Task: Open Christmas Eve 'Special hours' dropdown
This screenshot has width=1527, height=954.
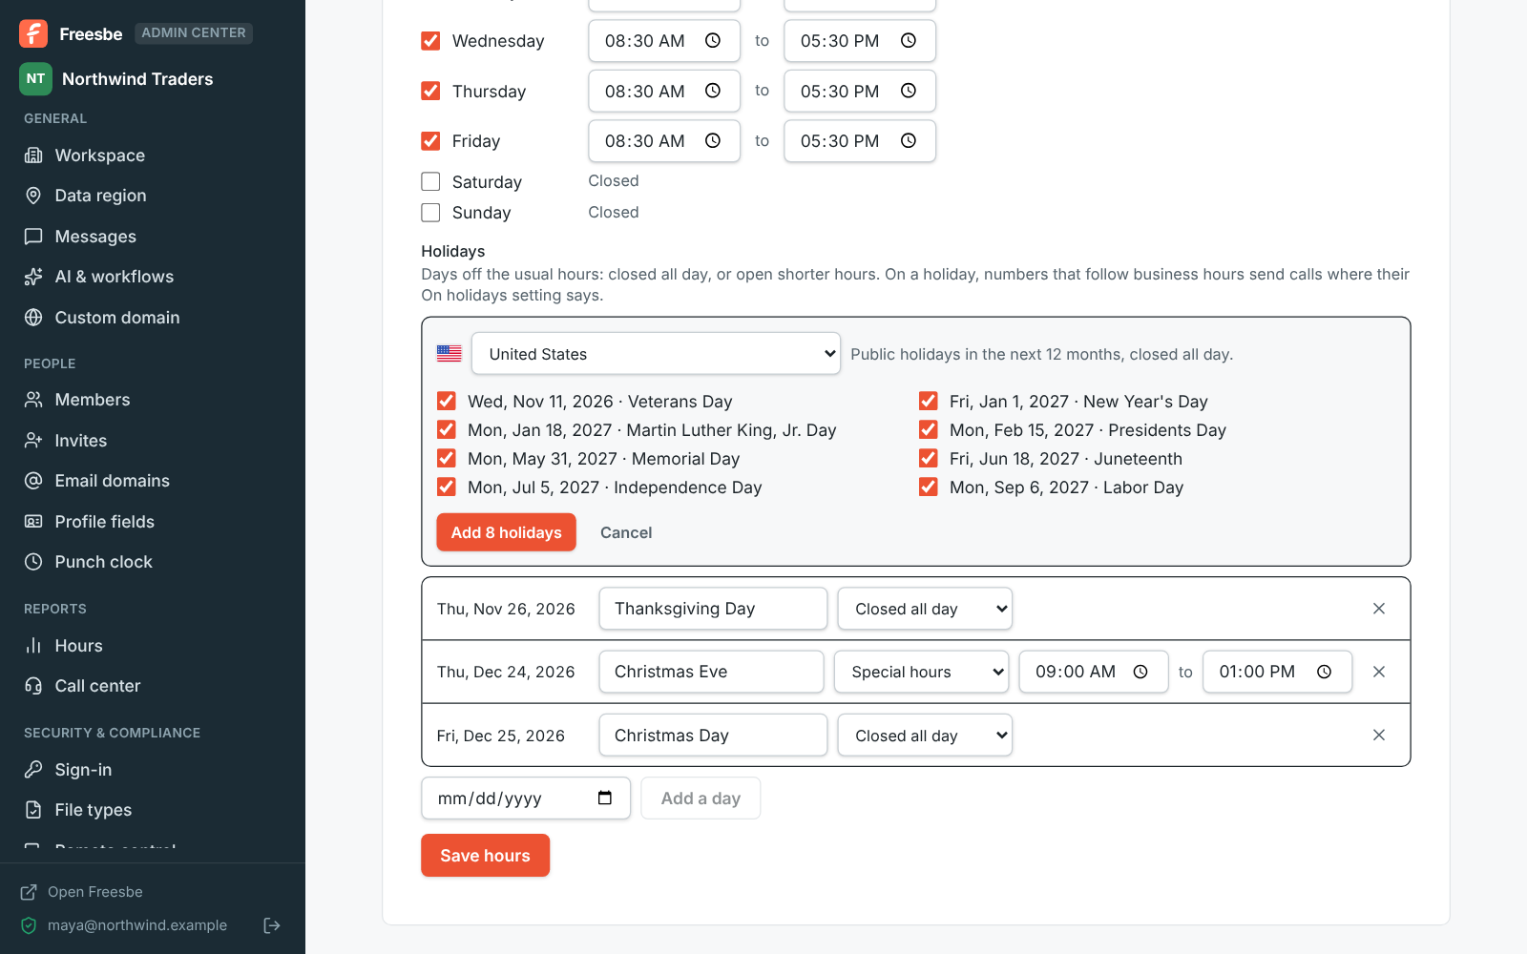Action: 921,672
